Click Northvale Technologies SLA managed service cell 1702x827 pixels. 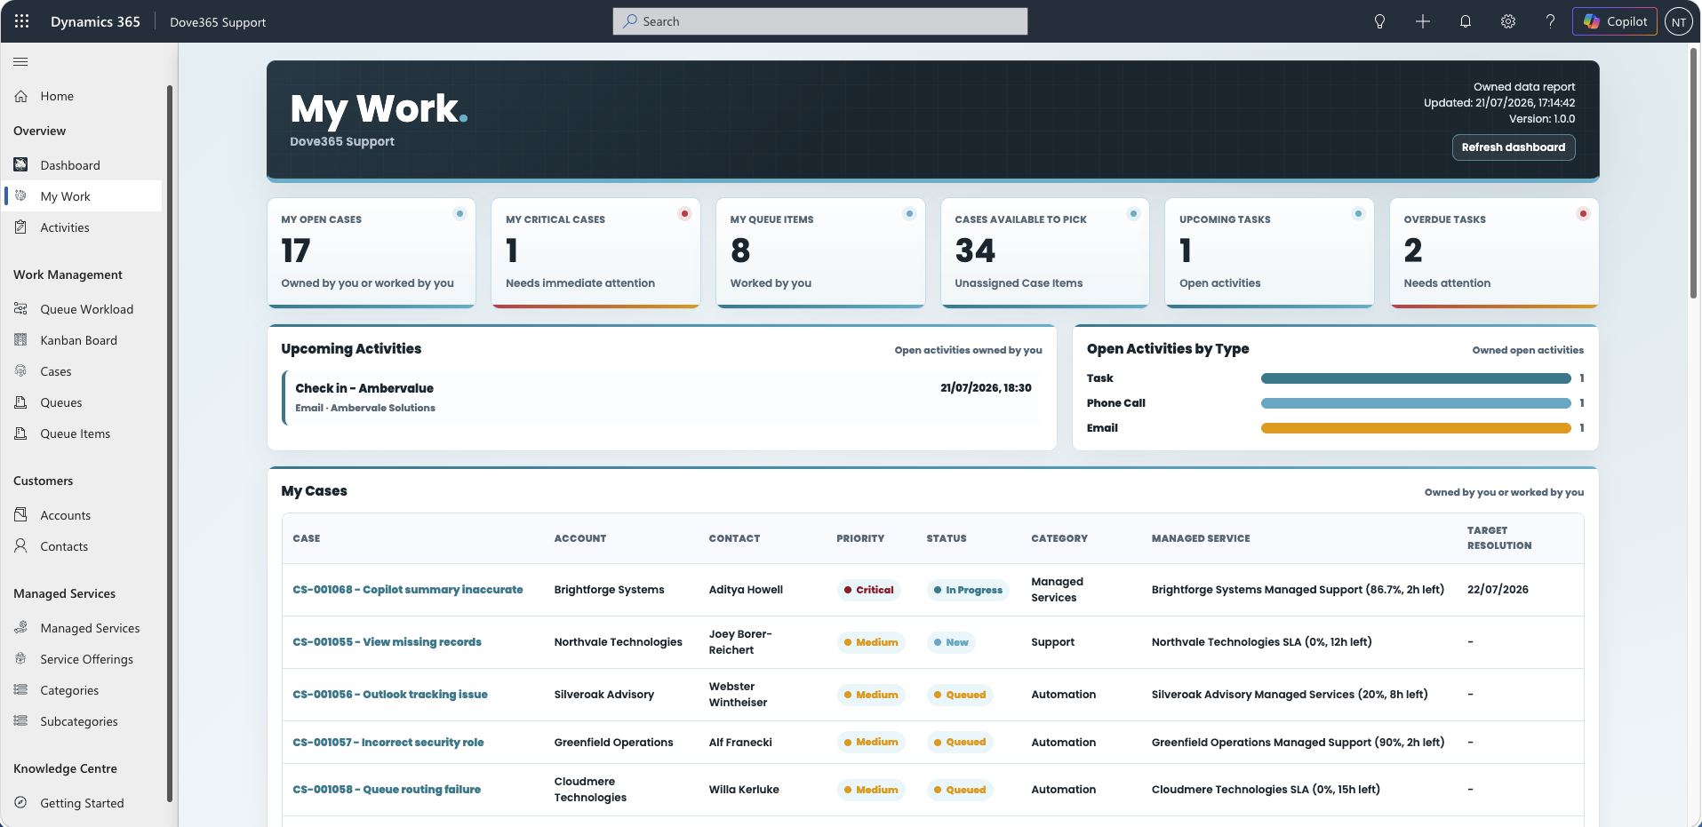pyautogui.click(x=1261, y=642)
